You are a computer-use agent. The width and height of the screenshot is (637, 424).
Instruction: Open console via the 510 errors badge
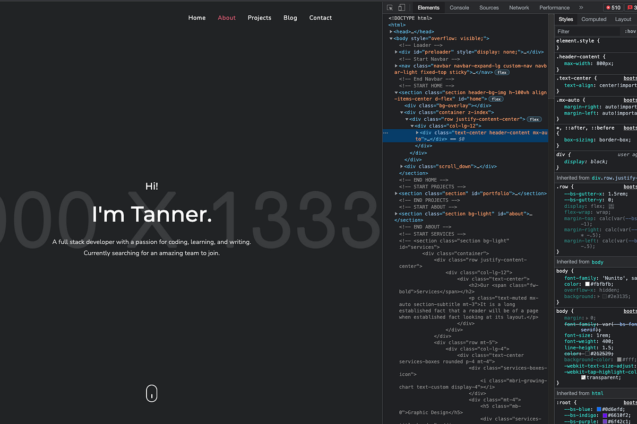click(x=613, y=7)
